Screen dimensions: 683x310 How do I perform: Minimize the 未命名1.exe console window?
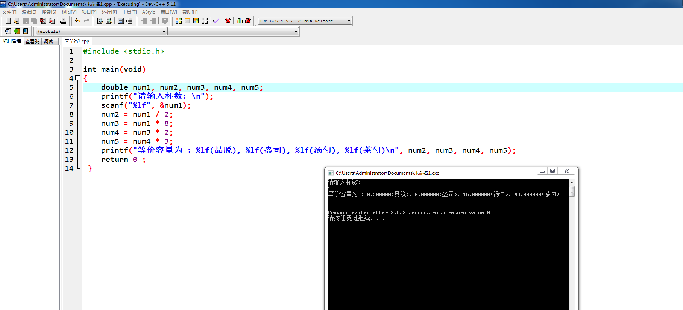pyautogui.click(x=542, y=171)
